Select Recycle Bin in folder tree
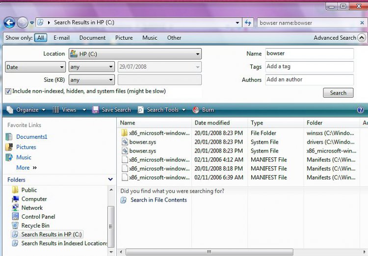The height and width of the screenshot is (256, 368). point(35,226)
